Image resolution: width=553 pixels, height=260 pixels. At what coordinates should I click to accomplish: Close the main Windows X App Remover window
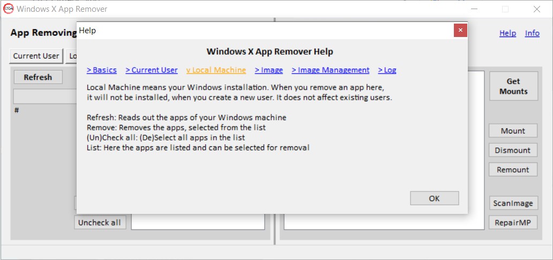[537, 9]
